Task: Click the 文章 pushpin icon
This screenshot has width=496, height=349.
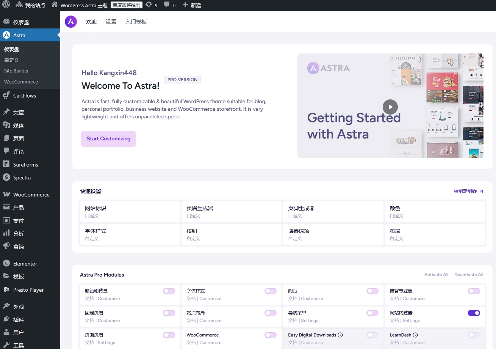Action: [6, 112]
